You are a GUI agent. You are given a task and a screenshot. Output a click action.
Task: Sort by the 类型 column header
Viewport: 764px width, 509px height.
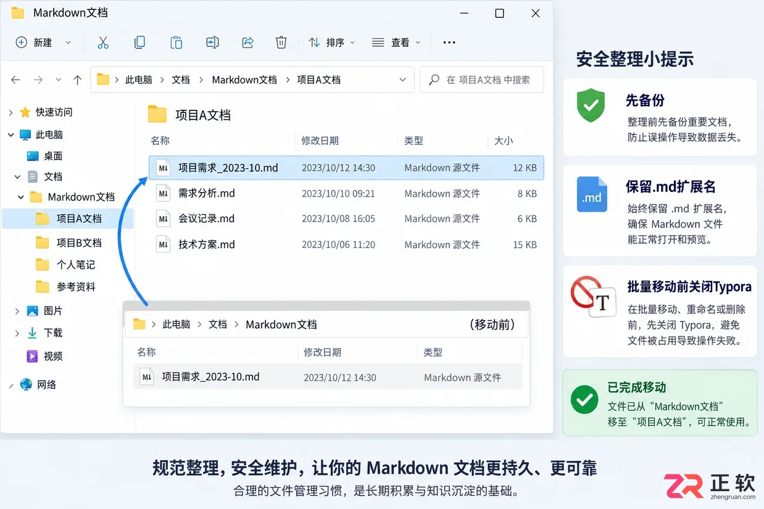tap(413, 141)
